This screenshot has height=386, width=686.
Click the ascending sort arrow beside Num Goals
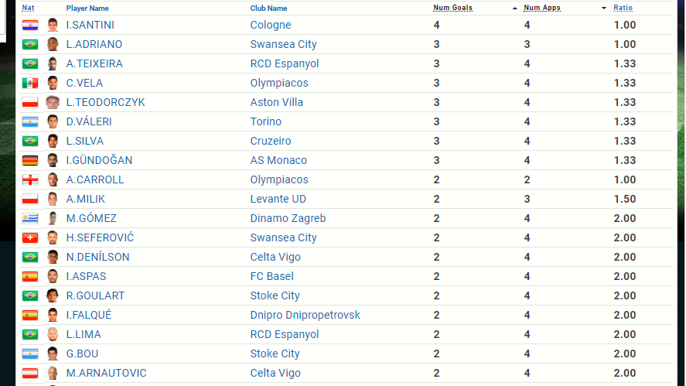click(515, 9)
